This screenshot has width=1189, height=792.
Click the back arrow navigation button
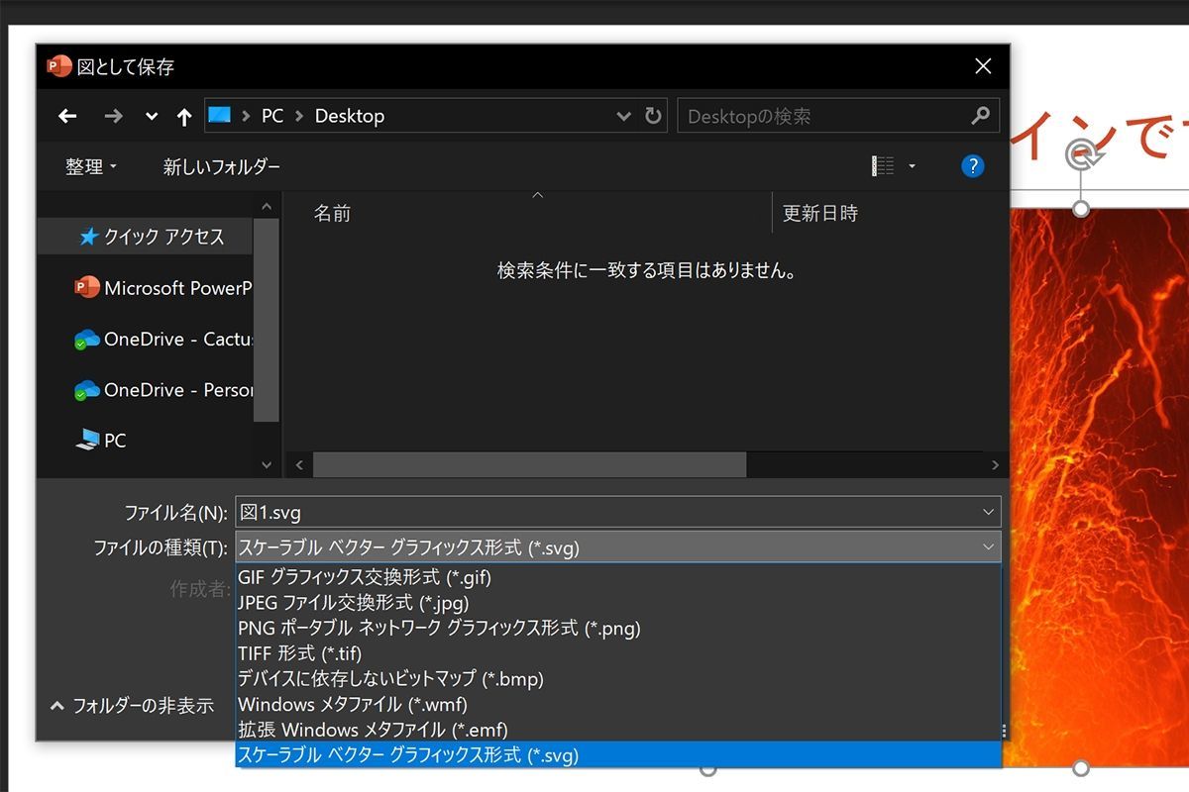67,116
